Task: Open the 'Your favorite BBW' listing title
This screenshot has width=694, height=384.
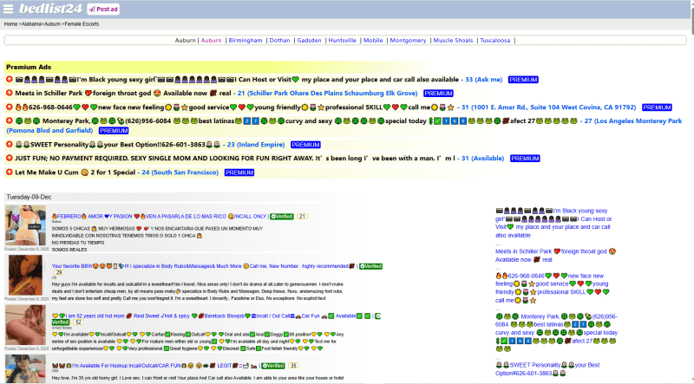Action: click(x=204, y=266)
